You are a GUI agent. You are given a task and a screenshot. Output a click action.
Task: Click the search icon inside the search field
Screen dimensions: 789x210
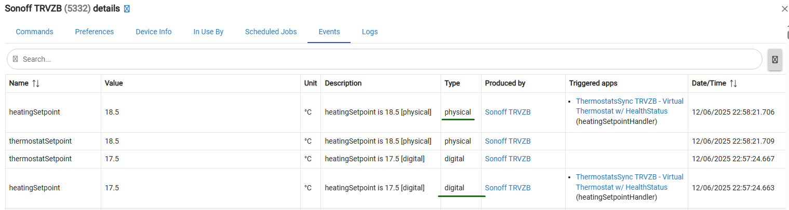point(15,59)
